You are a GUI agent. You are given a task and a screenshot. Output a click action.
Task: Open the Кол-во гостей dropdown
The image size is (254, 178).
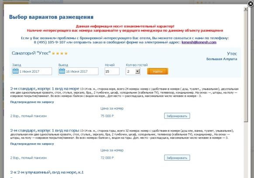point(133,71)
